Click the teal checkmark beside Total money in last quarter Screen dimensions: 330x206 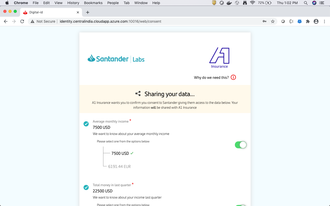pos(86,187)
